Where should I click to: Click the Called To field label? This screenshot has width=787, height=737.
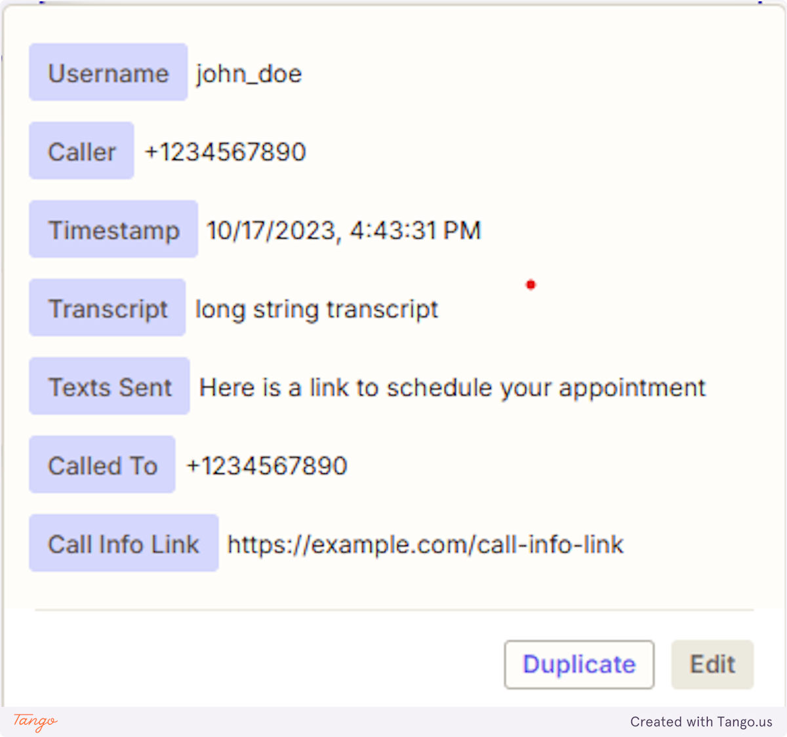coord(102,465)
